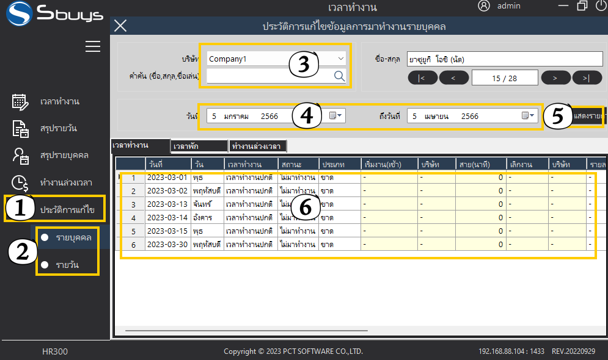
Task: Click the Sbuys logo
Action: (x=54, y=15)
